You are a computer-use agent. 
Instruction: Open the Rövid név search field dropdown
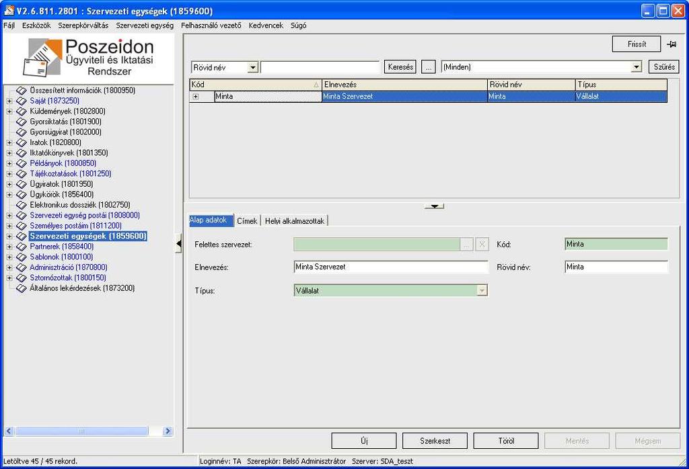click(253, 68)
